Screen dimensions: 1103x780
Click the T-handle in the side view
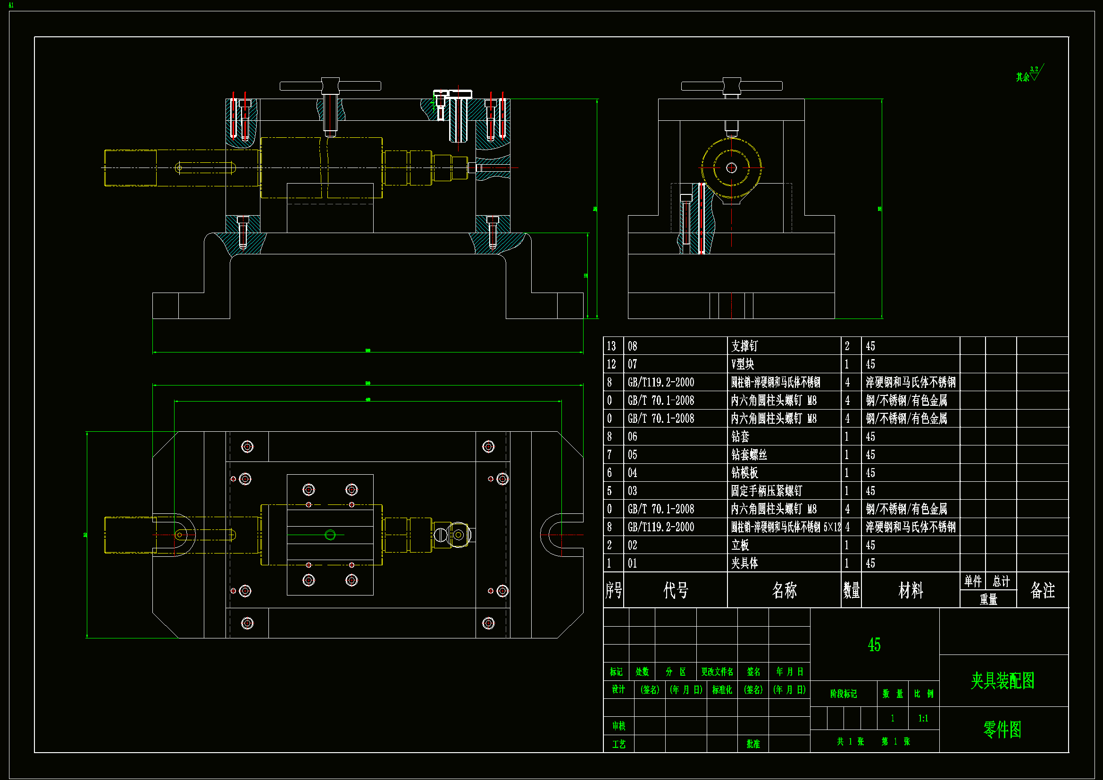click(x=731, y=86)
